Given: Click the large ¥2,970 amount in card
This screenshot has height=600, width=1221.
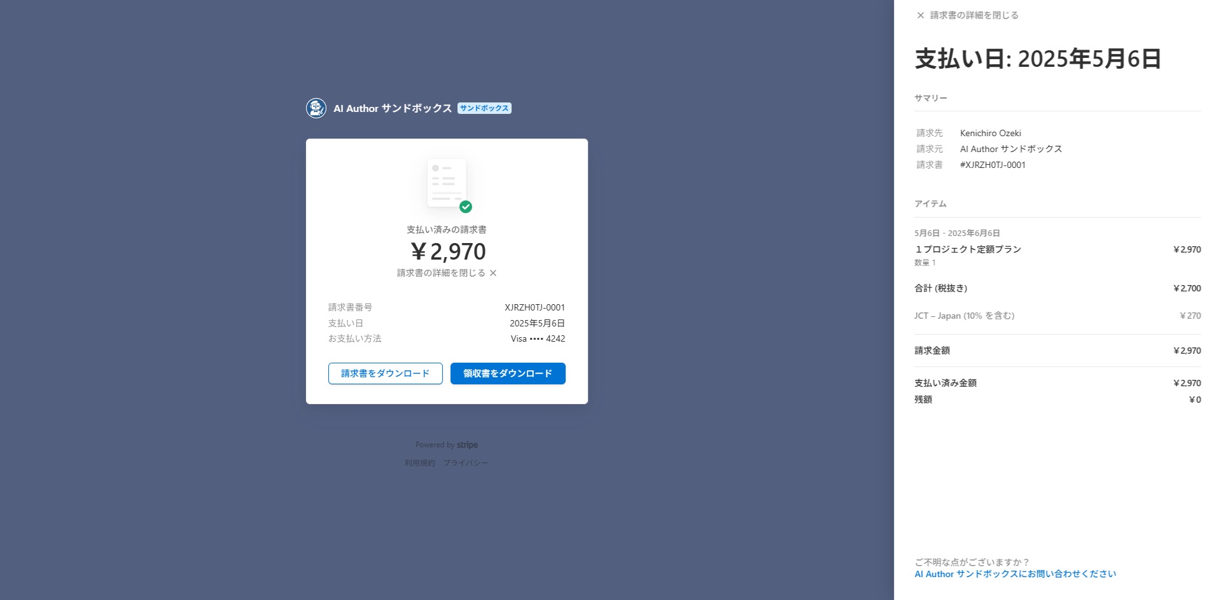Looking at the screenshot, I should [x=448, y=251].
